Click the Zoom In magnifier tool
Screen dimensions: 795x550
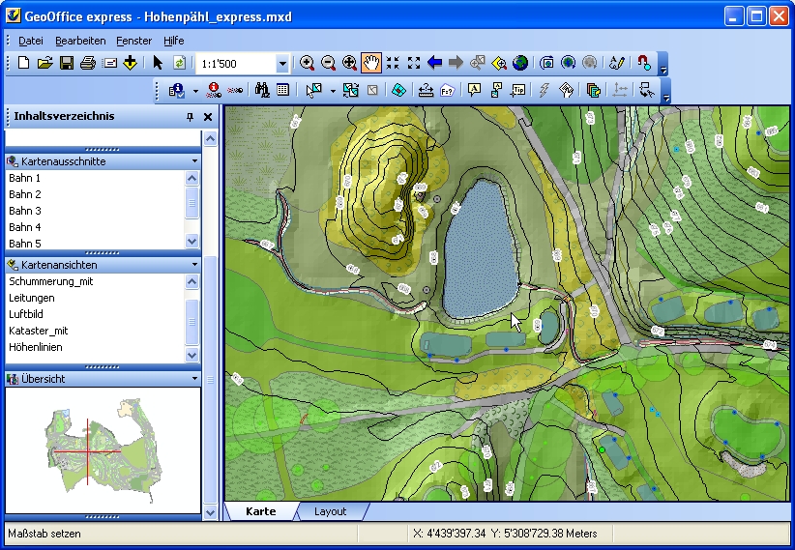tap(308, 63)
